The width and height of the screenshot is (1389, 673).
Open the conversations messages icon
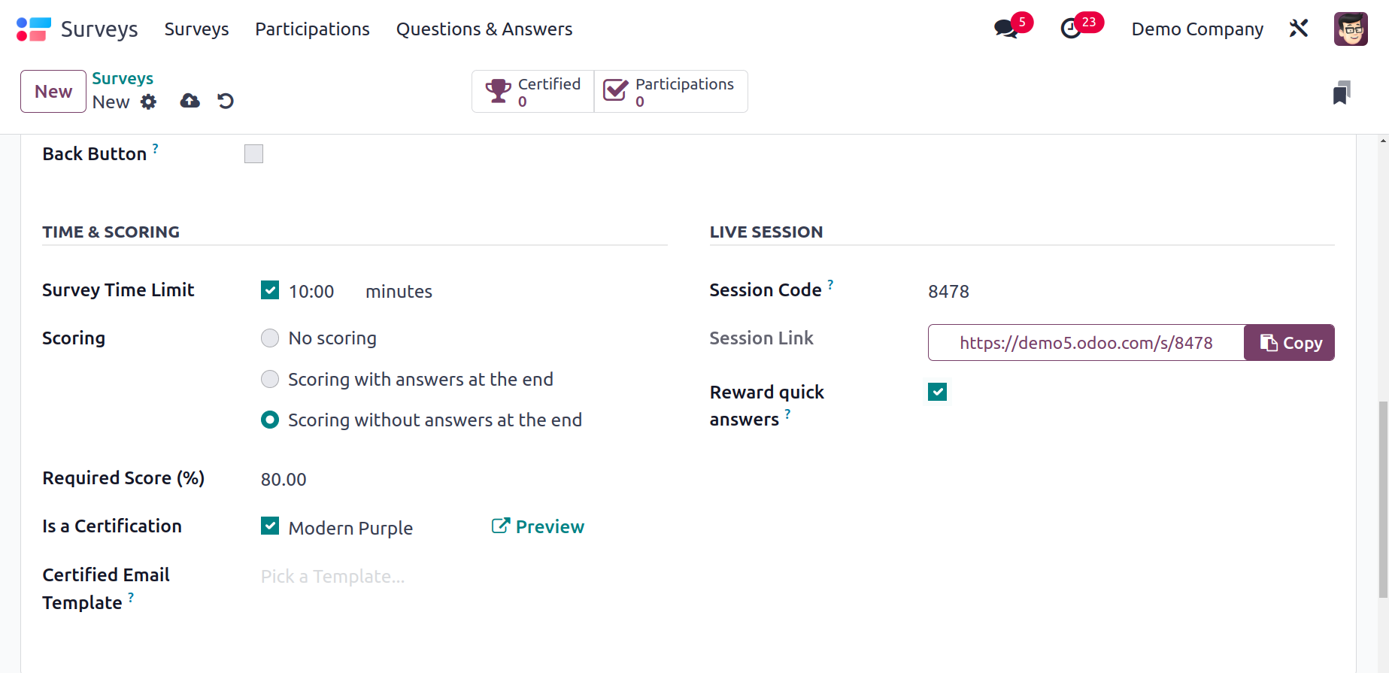[x=1005, y=29]
